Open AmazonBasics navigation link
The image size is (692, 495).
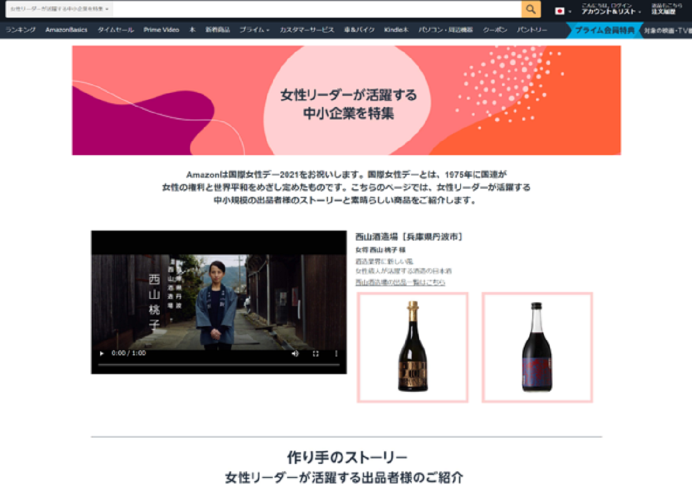66,30
